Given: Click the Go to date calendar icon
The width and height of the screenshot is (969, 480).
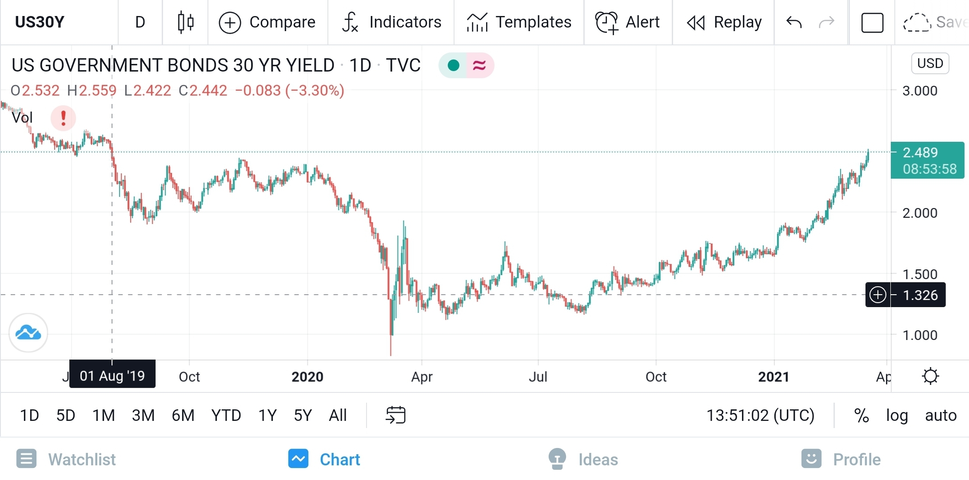Looking at the screenshot, I should [x=395, y=415].
